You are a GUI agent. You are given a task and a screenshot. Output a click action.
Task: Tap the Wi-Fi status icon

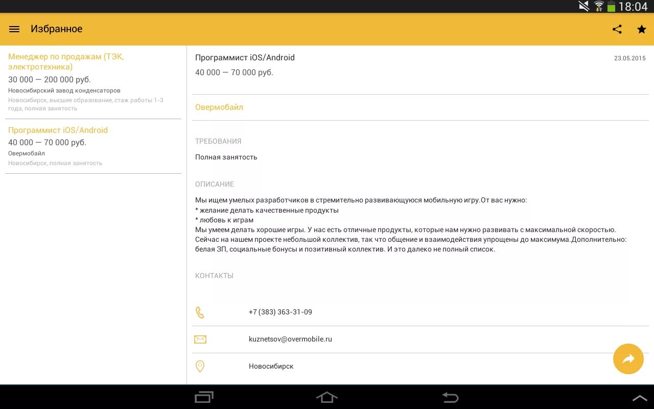point(598,7)
